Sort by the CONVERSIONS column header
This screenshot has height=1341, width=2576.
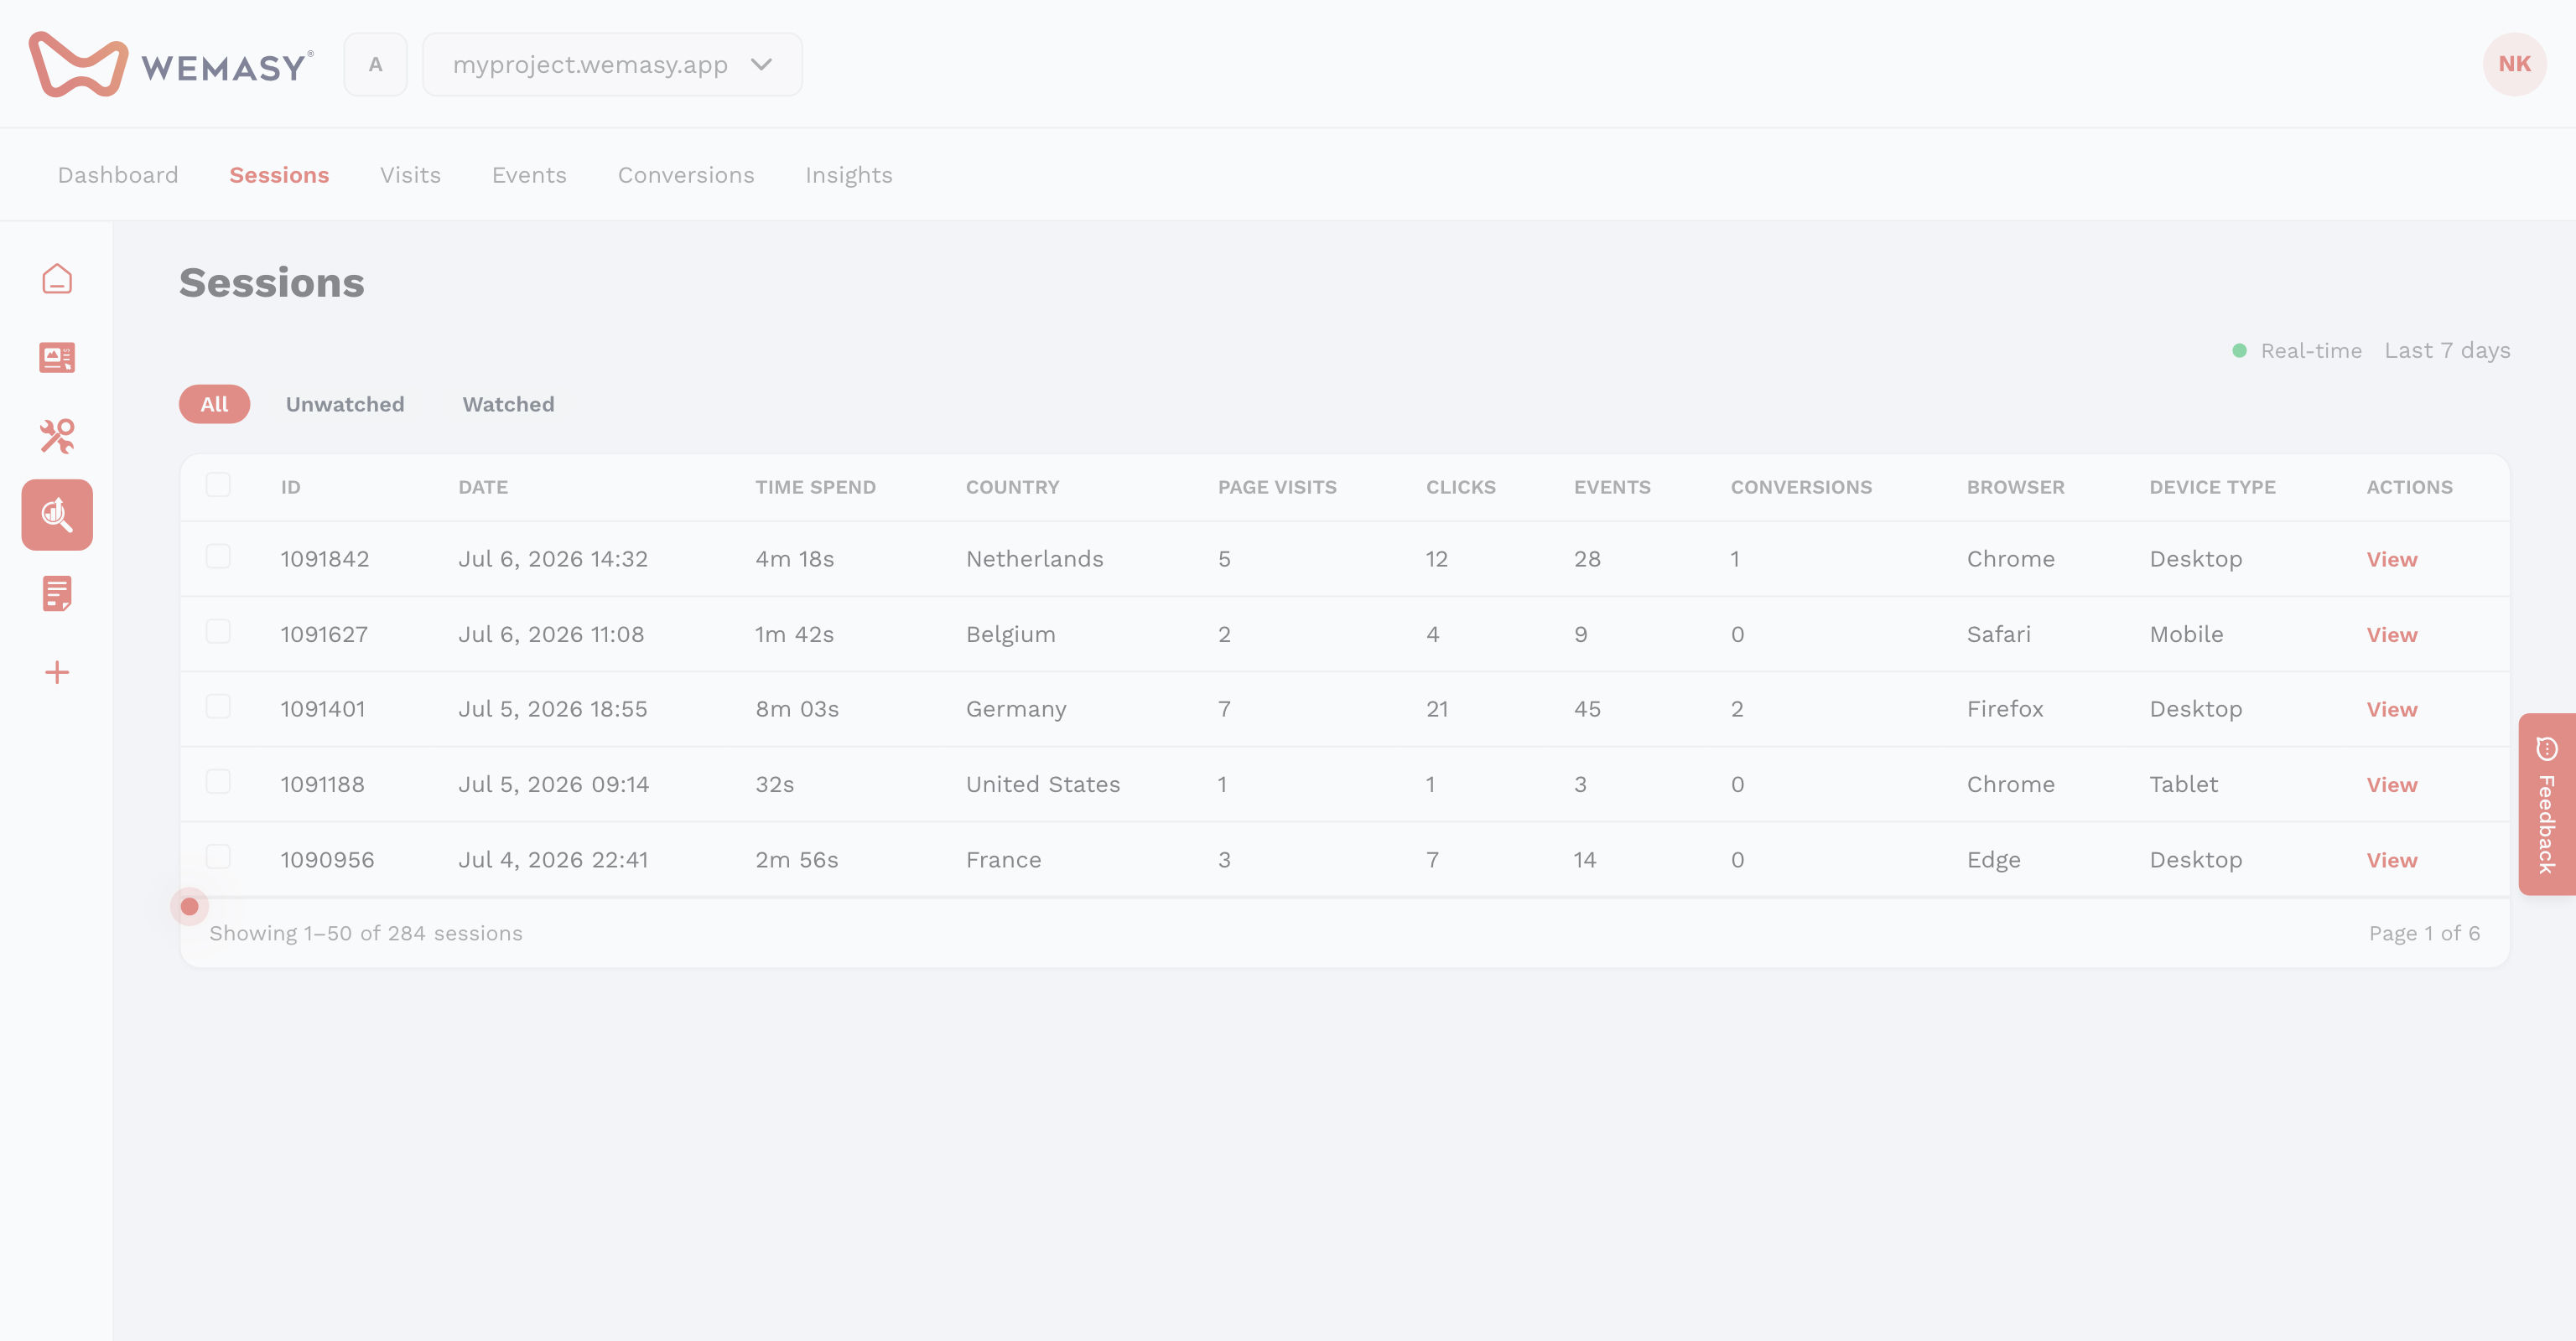(1801, 487)
